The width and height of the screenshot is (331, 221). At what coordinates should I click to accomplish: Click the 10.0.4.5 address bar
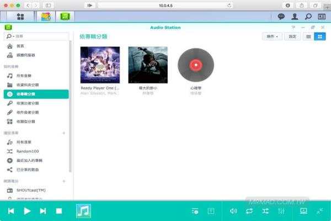click(165, 6)
